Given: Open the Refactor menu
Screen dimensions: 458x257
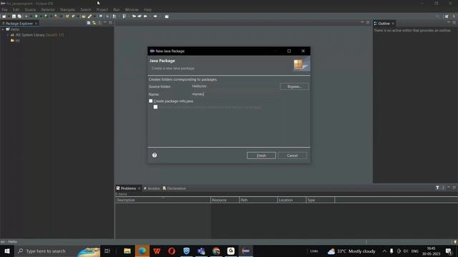Looking at the screenshot, I should pos(48,9).
